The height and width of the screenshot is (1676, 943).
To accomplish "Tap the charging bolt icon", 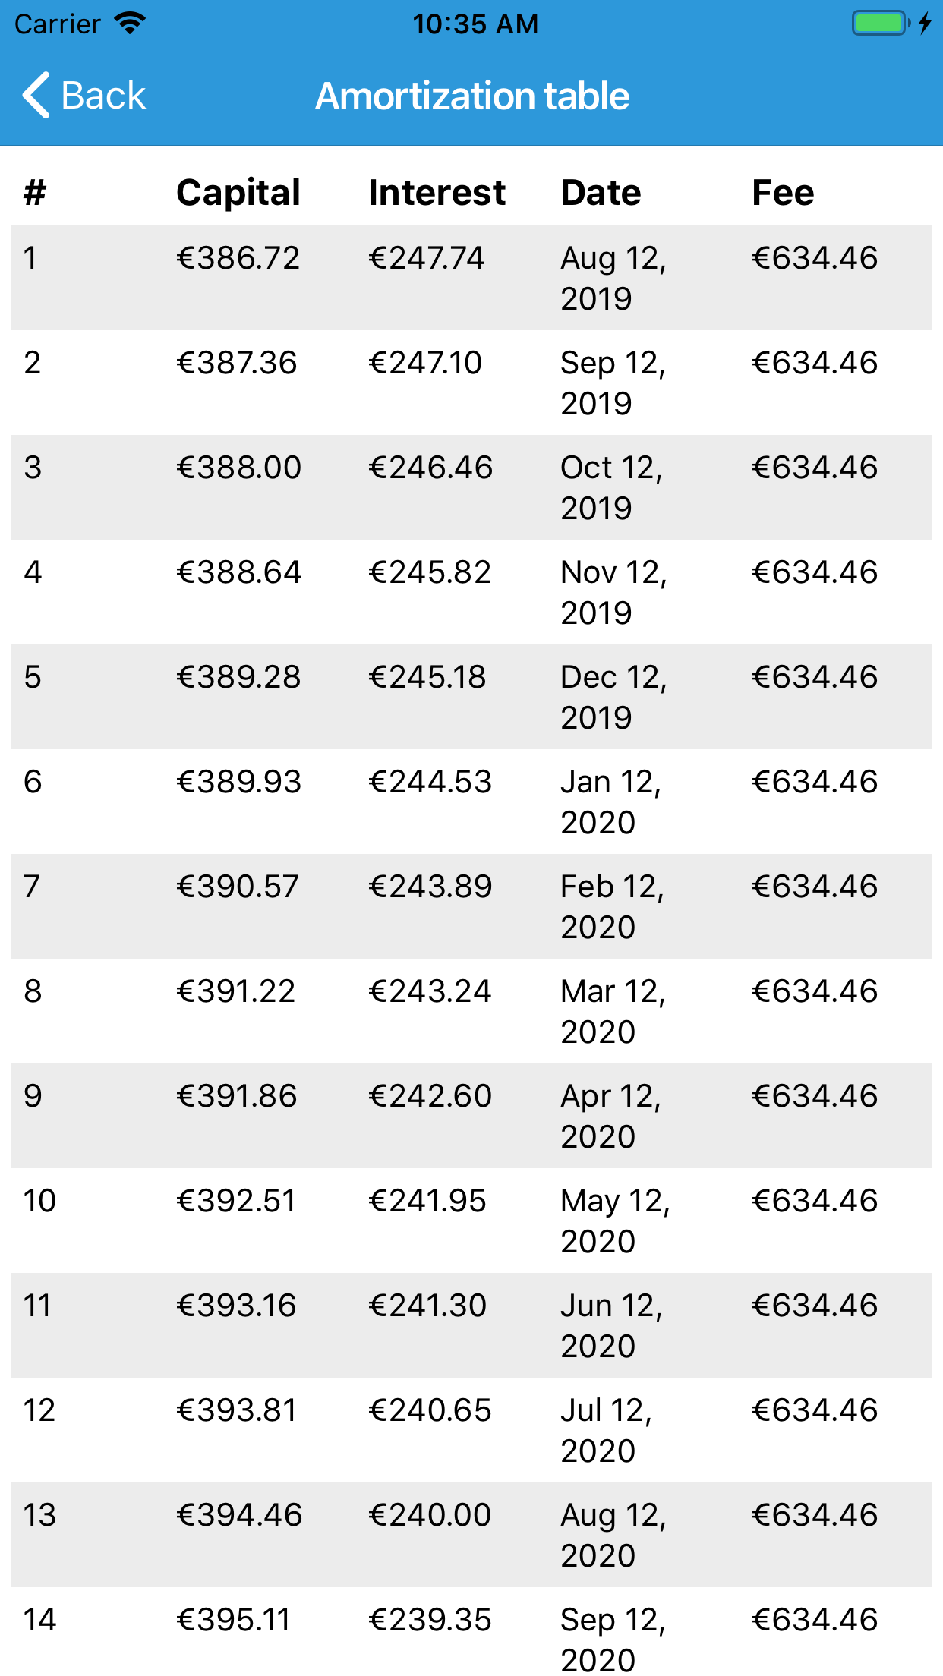I will coord(924,24).
